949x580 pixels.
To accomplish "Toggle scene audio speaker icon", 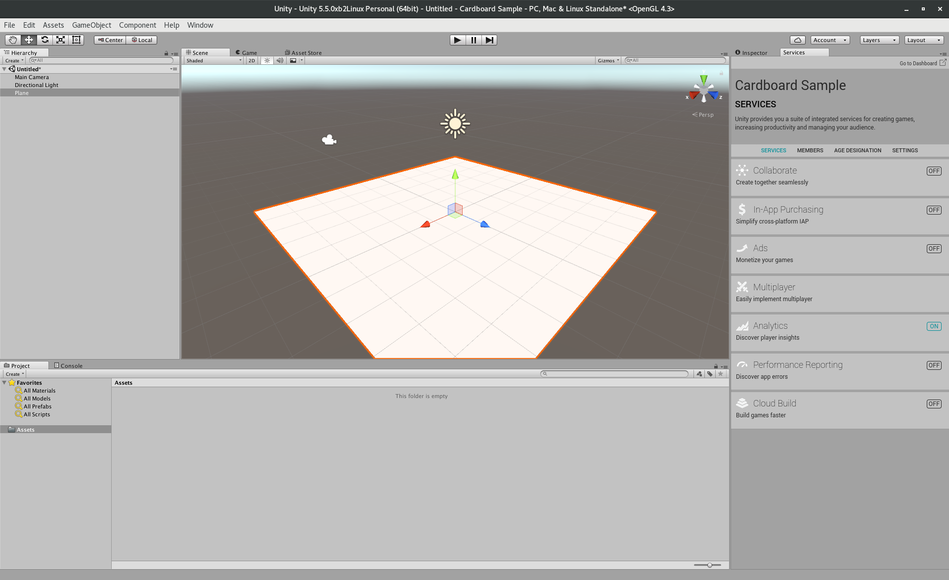I will (x=280, y=60).
